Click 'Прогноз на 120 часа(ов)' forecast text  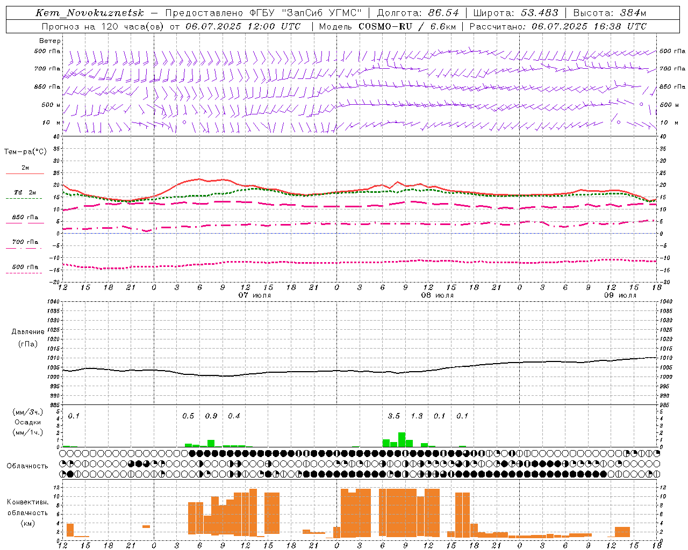pos(103,26)
